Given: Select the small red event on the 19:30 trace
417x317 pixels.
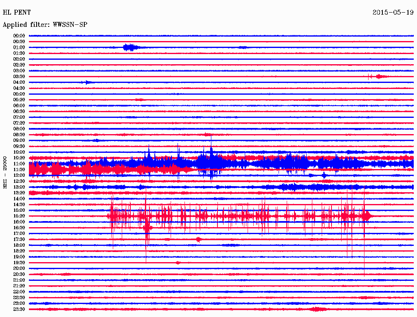Looking at the screenshot, I should click(x=178, y=263).
